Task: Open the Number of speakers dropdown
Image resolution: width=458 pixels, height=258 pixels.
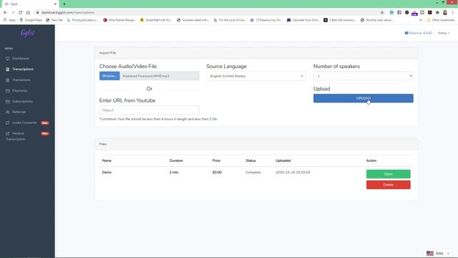Action: pyautogui.click(x=364, y=76)
